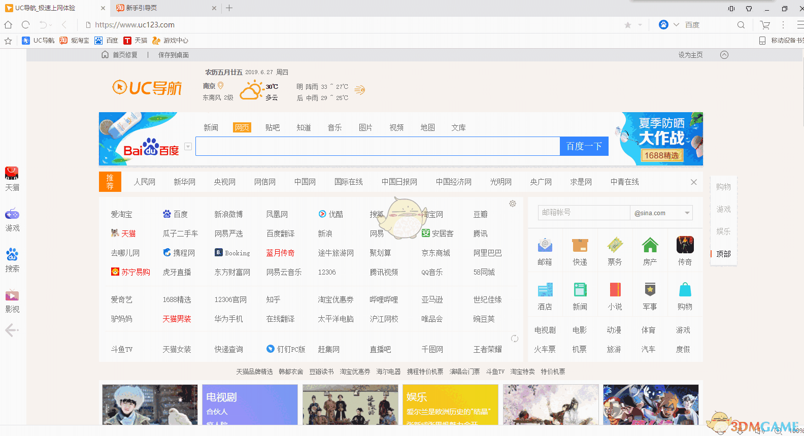Open the bookmarks star icon on bookmark bar

[8, 41]
